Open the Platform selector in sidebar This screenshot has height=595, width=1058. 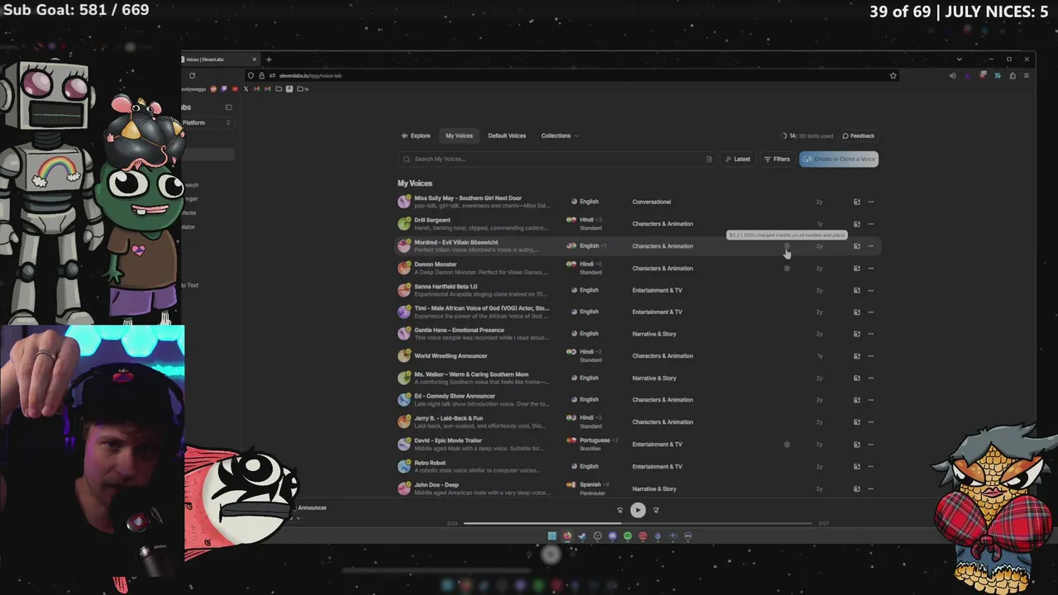tap(207, 122)
